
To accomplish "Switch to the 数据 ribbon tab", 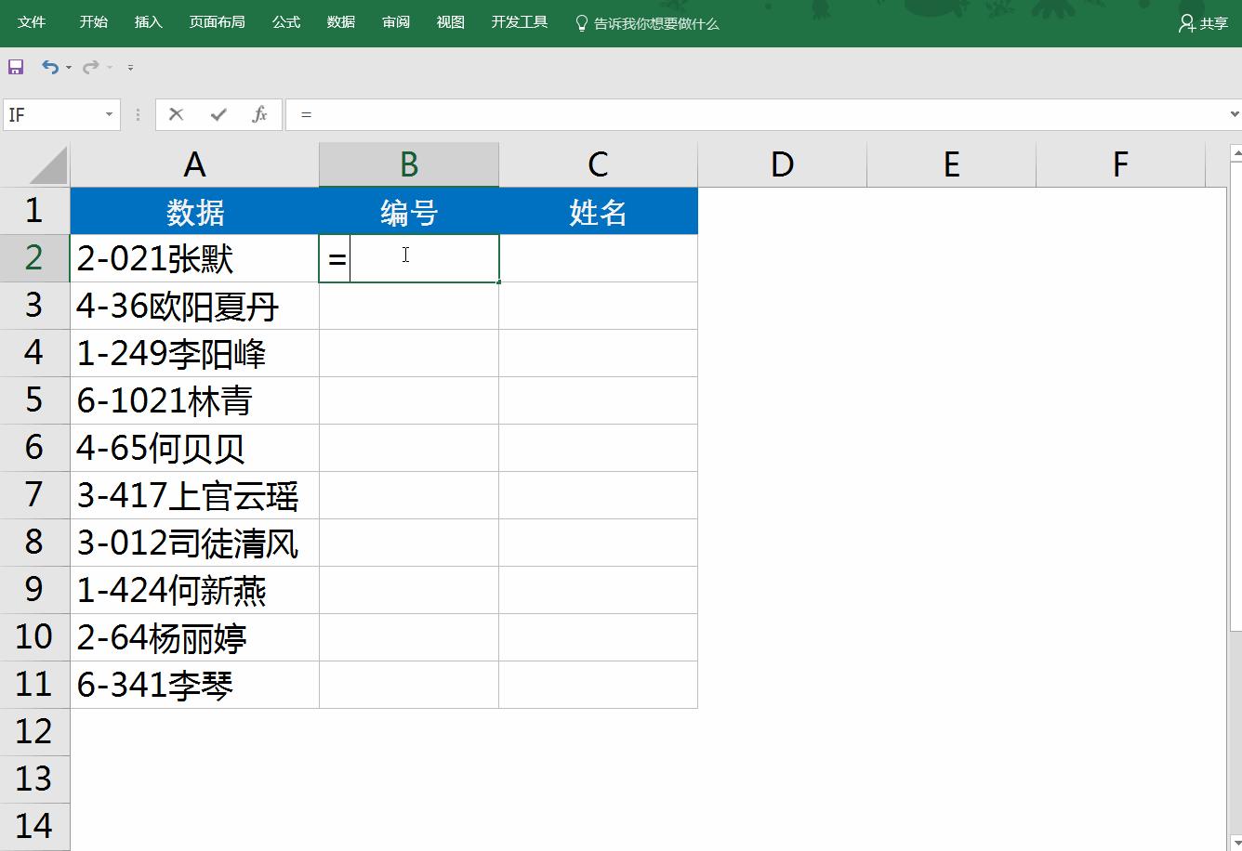I will [340, 22].
